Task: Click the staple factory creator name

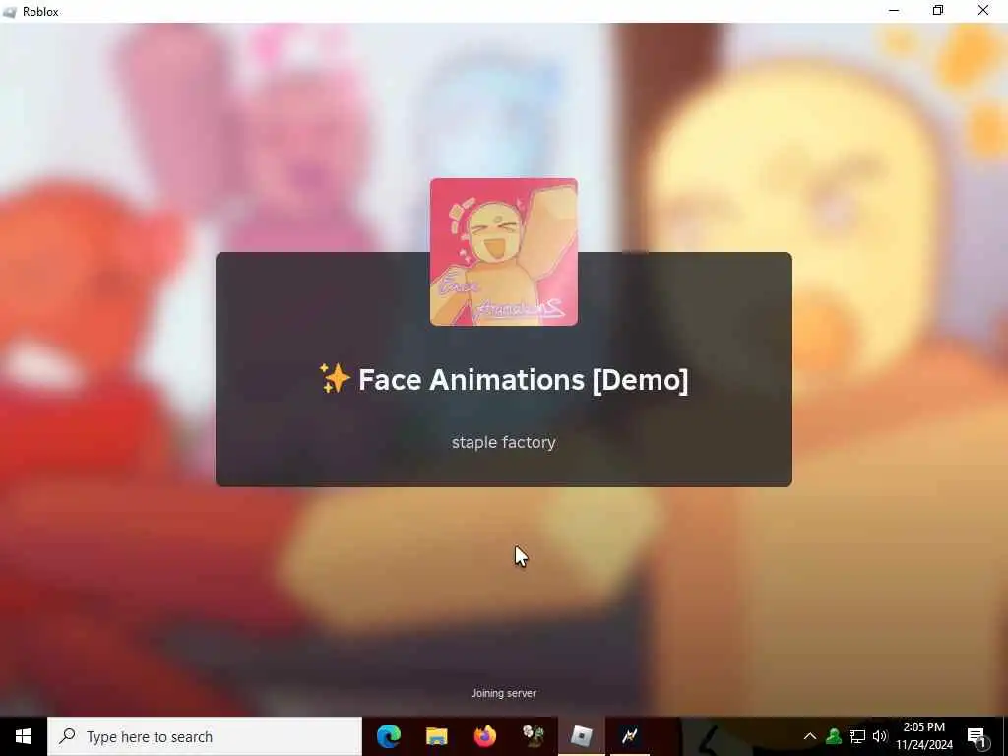Action: coord(503,442)
